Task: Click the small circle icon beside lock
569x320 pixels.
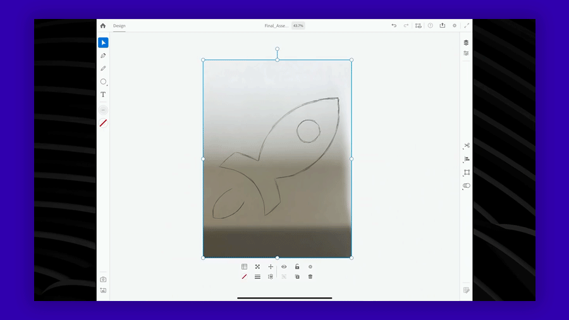Action: pos(310,267)
